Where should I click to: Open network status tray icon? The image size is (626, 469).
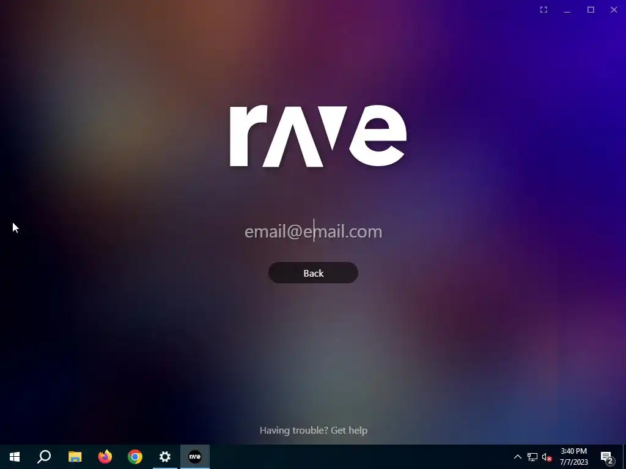pyautogui.click(x=532, y=457)
